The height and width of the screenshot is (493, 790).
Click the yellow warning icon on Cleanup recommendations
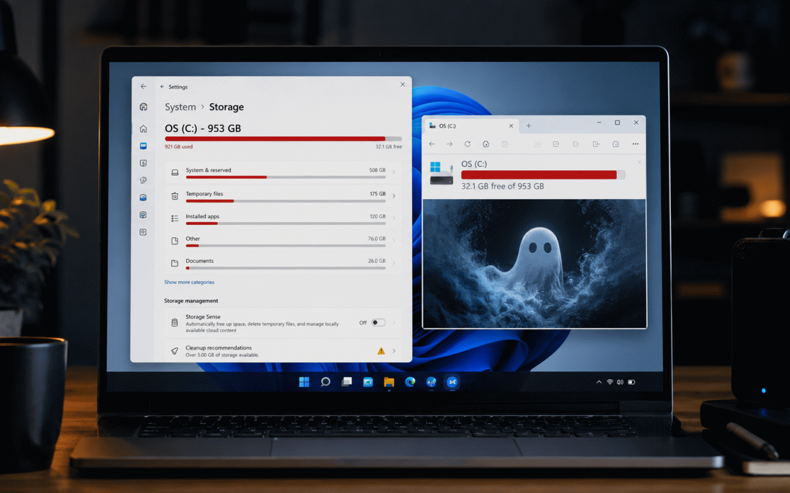(381, 351)
